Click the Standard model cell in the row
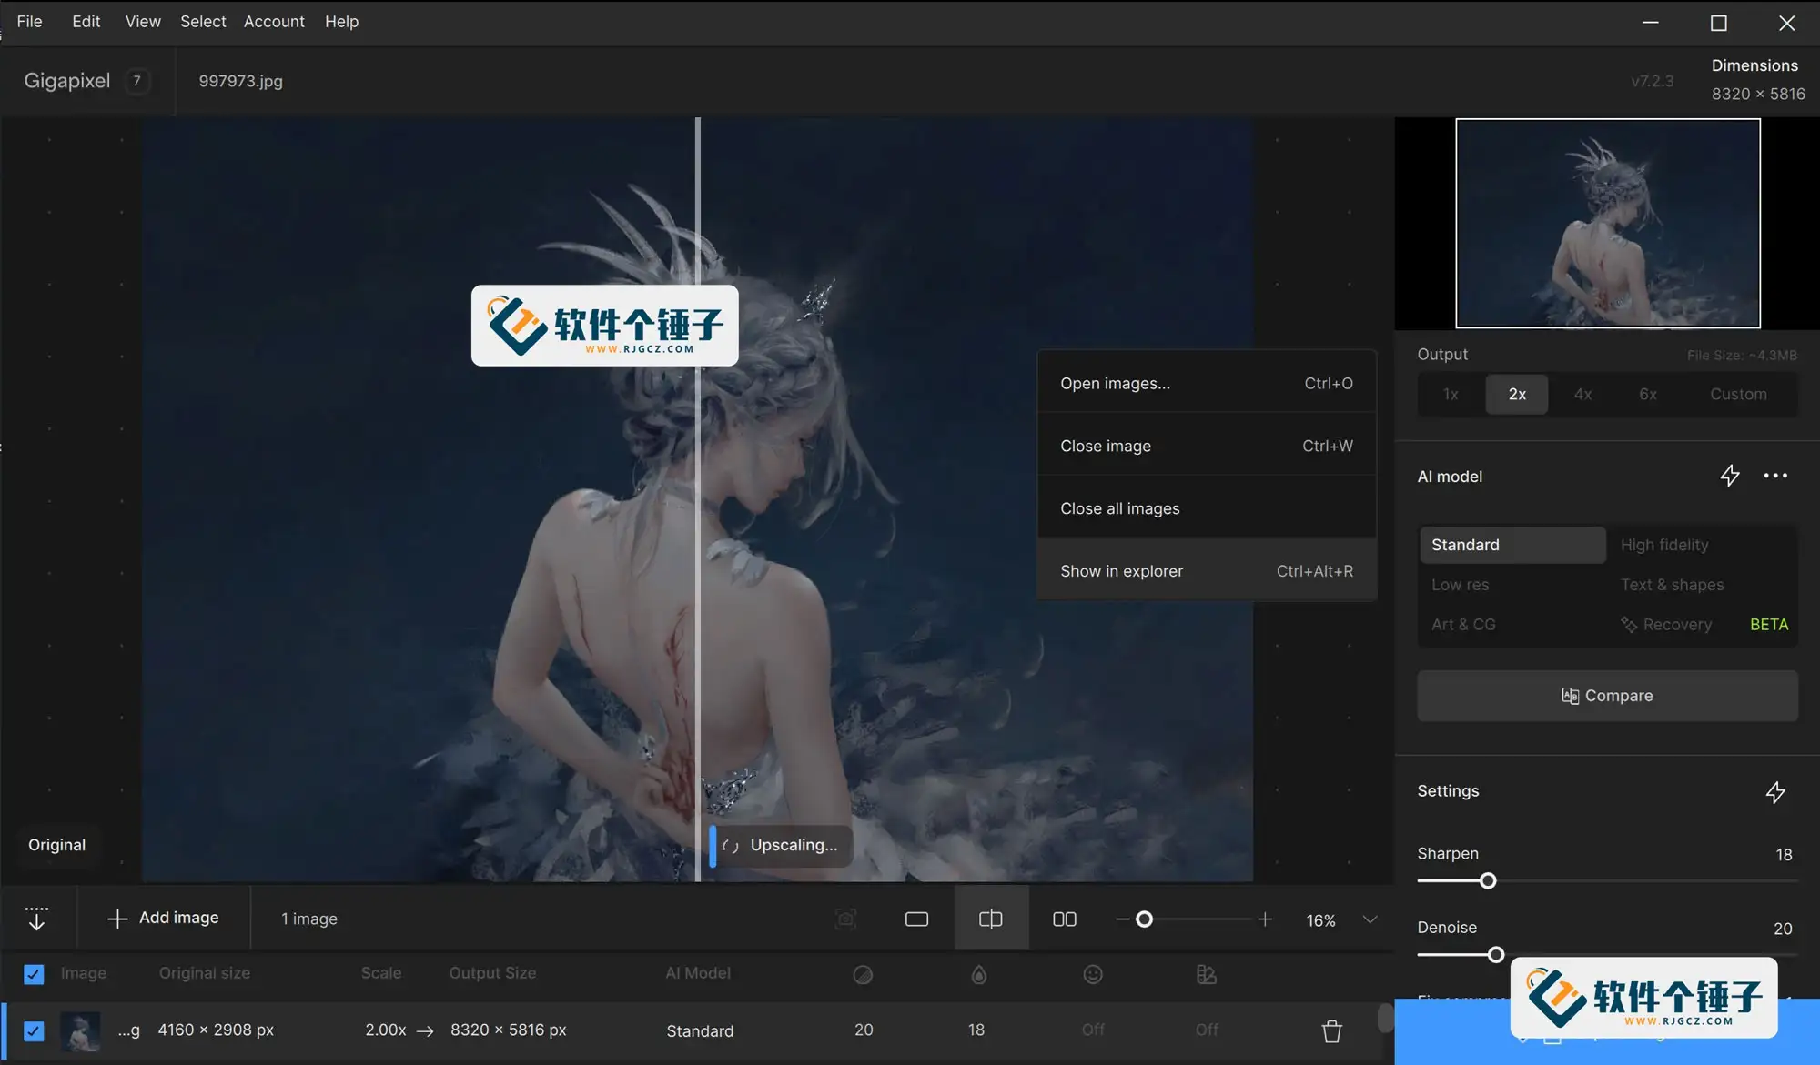This screenshot has height=1065, width=1820. click(x=699, y=1030)
